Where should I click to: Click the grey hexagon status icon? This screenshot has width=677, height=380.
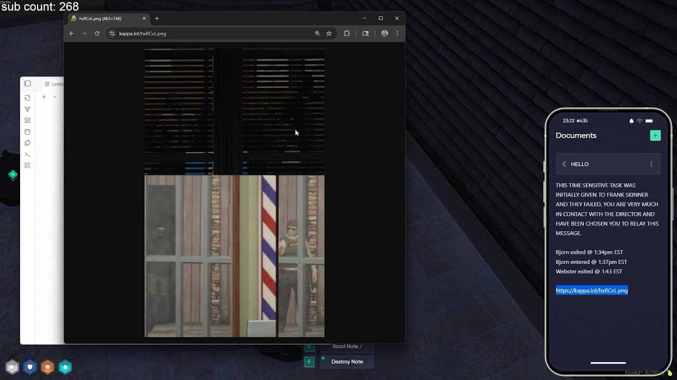12,367
